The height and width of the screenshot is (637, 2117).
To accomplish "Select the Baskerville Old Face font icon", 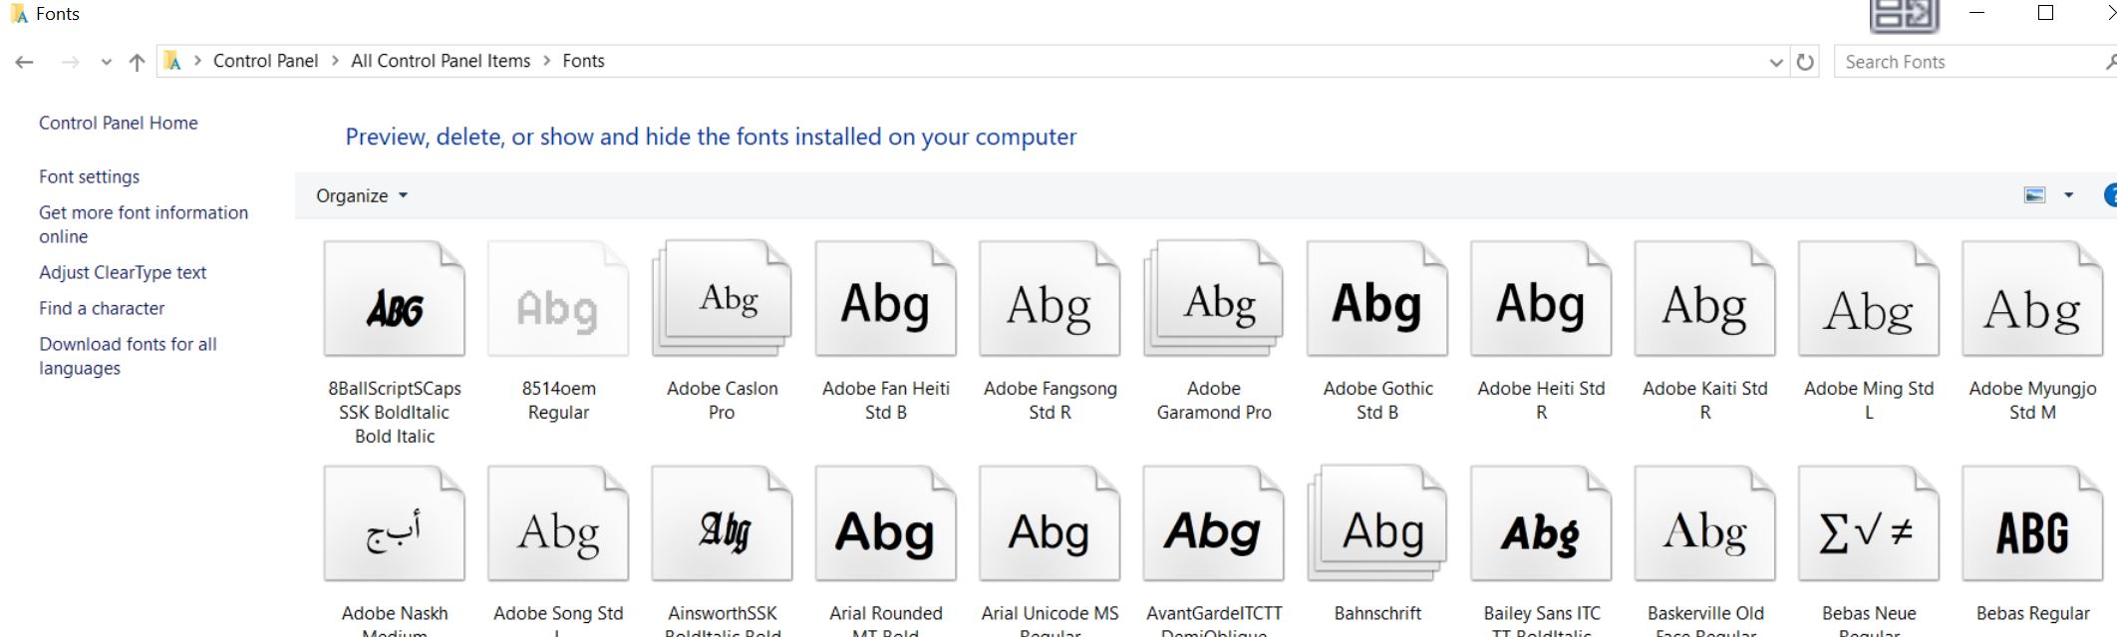I will 1705,524.
